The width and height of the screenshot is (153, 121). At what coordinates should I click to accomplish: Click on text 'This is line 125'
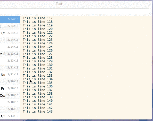38,47
